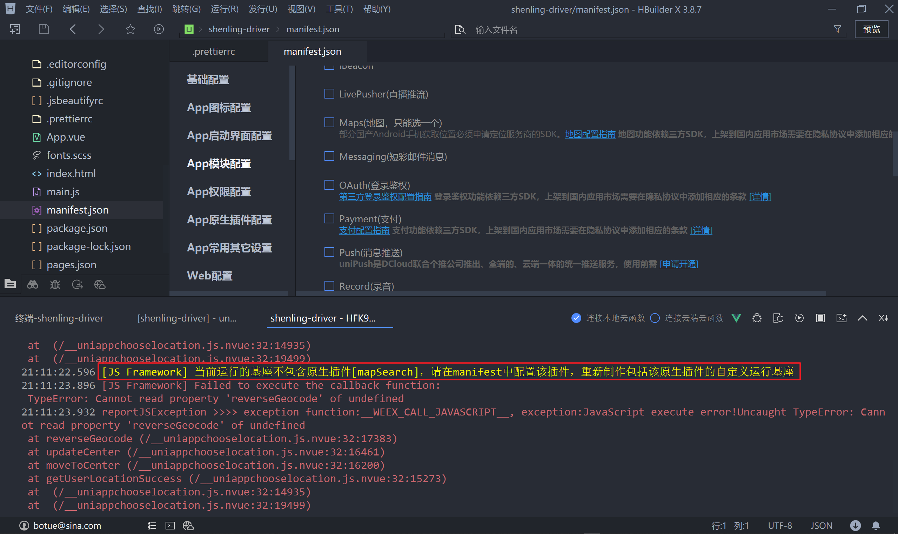Open the debug bug icon in sidebar bottom
The image size is (898, 534).
click(55, 285)
